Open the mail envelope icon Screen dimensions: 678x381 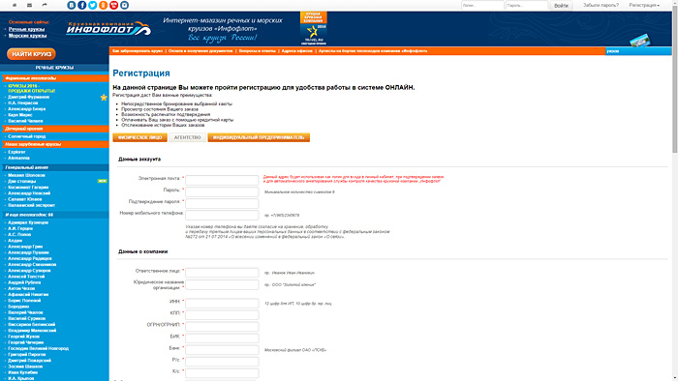[29, 5]
